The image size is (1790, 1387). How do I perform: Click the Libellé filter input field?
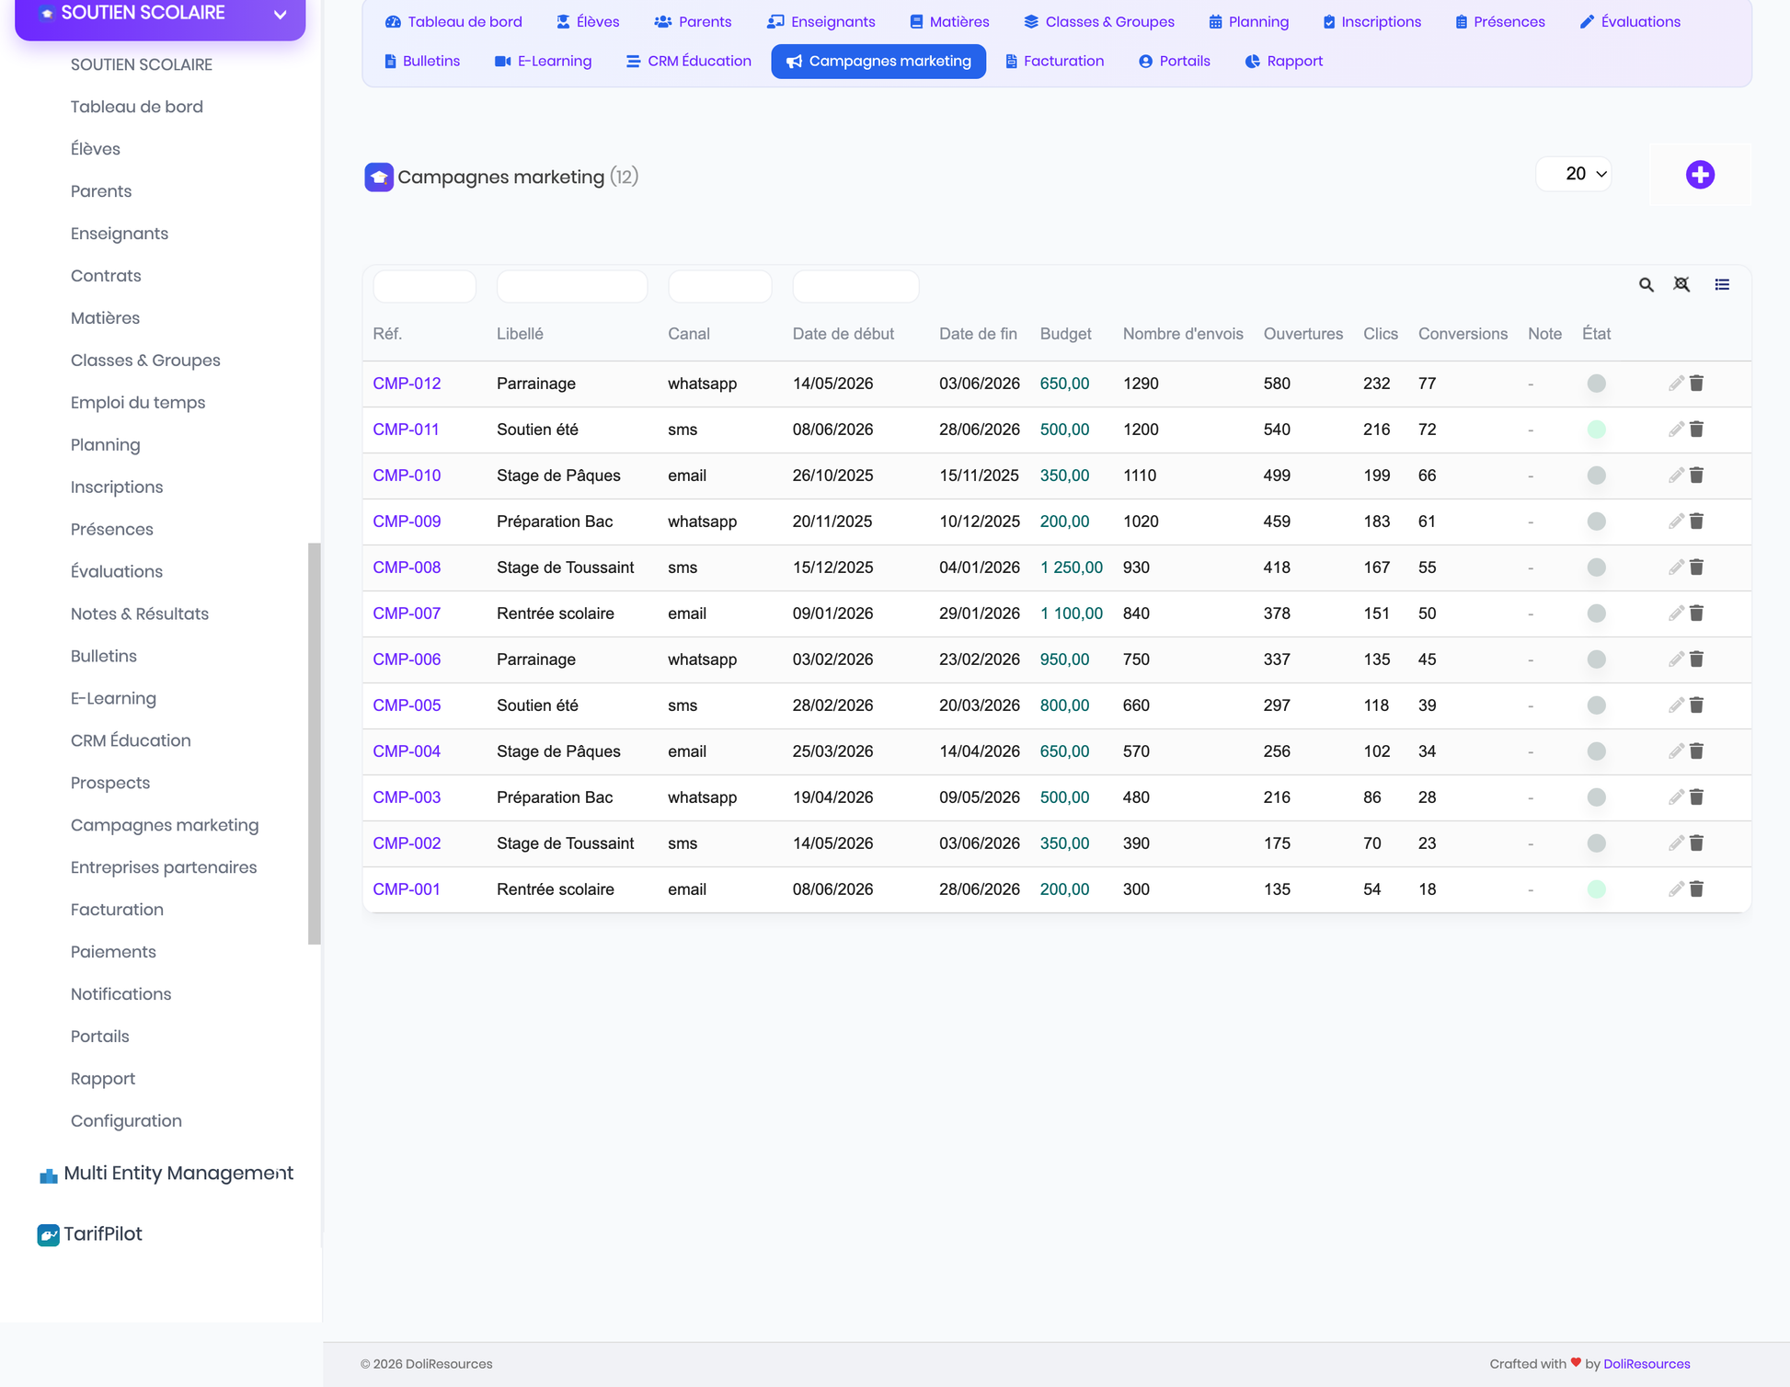[572, 286]
